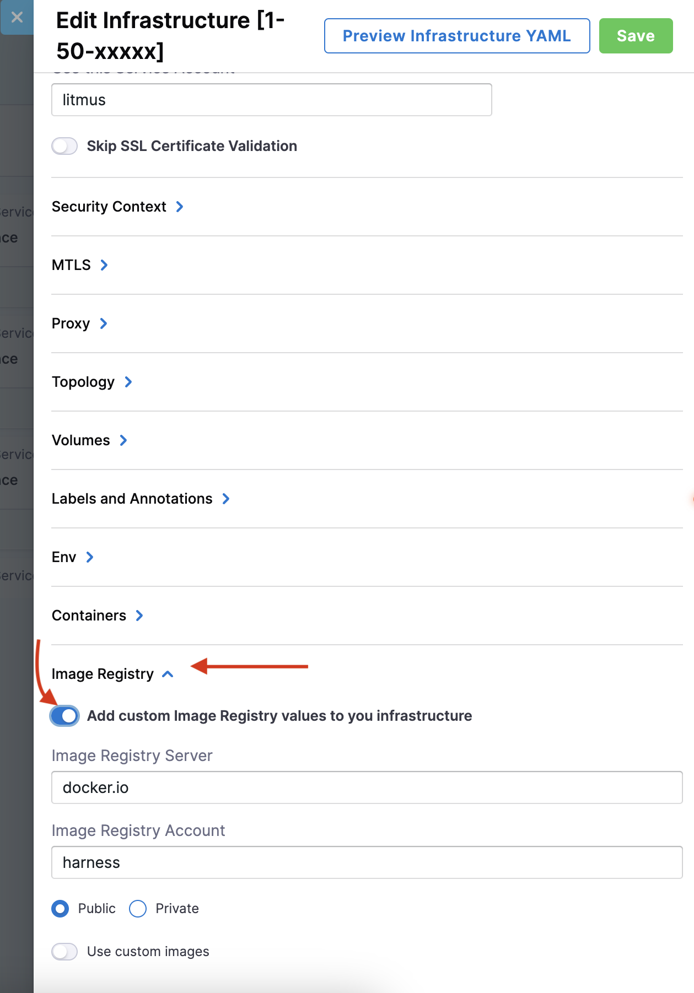Click the Image Registry Account field
This screenshot has width=694, height=993.
367,862
